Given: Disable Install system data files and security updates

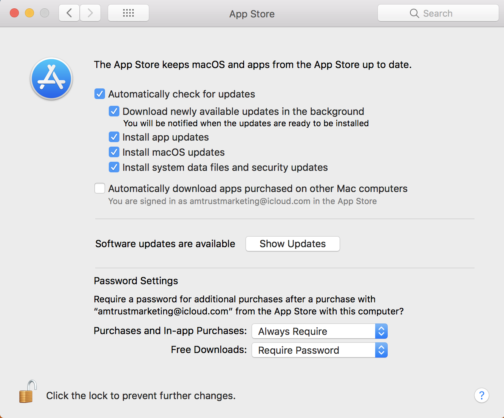Looking at the screenshot, I should (x=114, y=167).
